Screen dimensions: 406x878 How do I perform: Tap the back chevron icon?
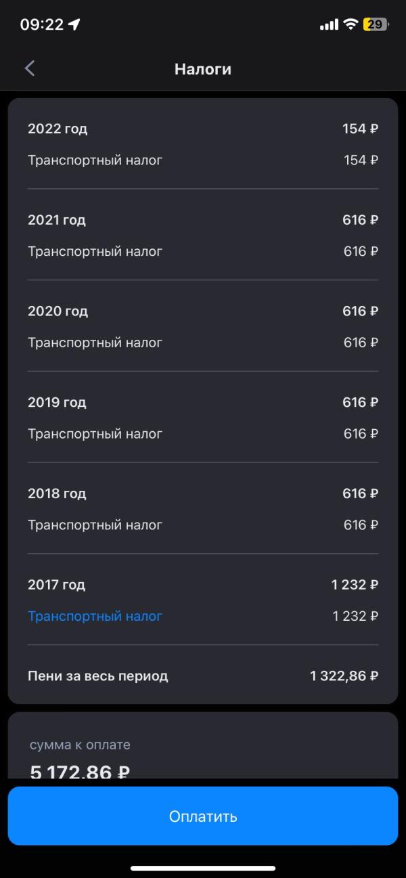click(x=29, y=68)
